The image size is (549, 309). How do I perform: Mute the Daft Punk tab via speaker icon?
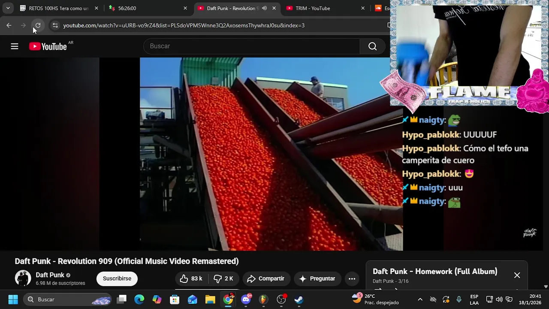click(x=264, y=8)
